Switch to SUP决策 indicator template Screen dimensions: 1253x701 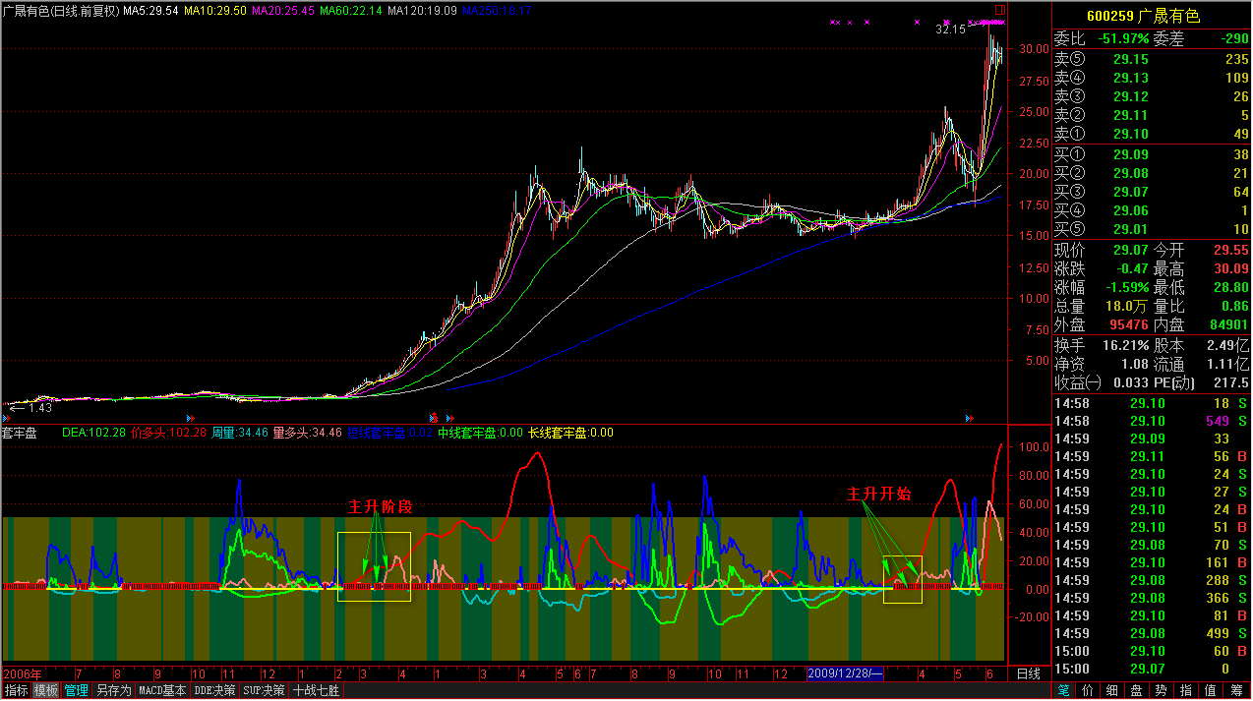(264, 690)
